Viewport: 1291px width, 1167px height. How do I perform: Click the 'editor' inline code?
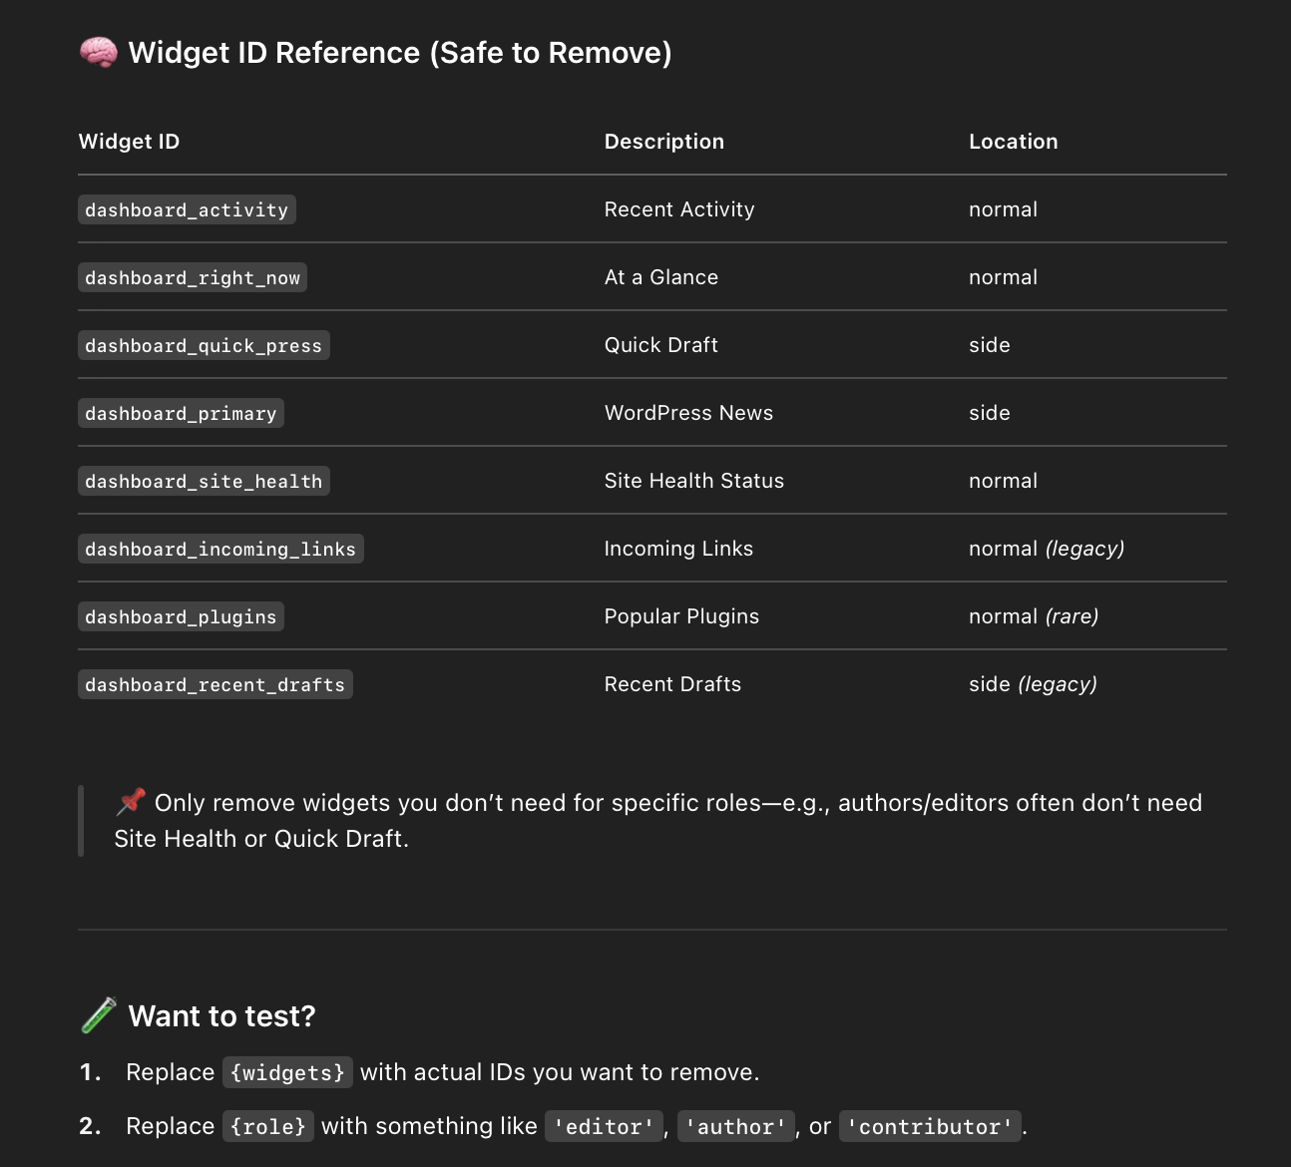click(605, 1126)
